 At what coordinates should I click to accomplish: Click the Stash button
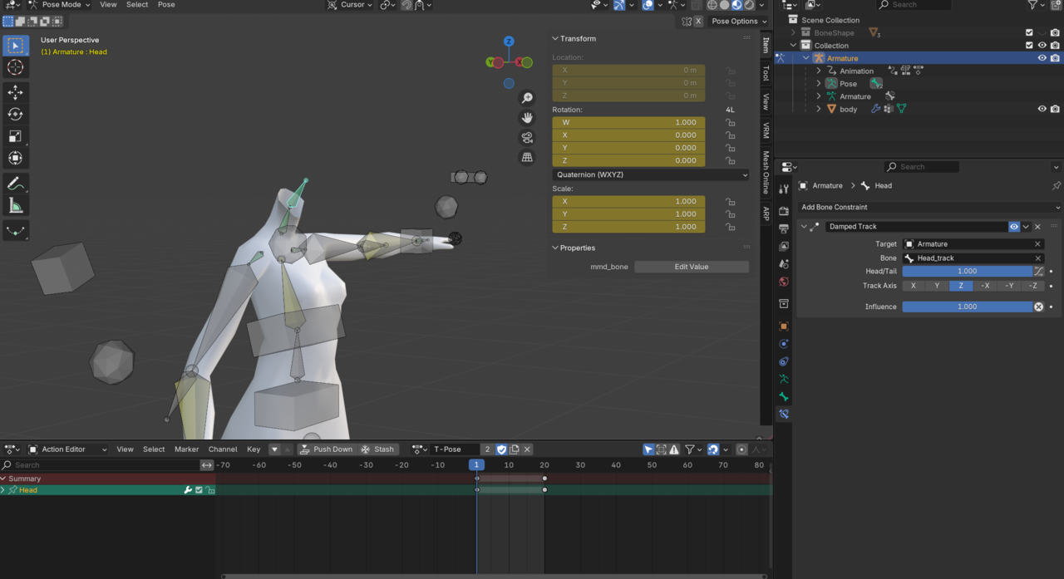(x=377, y=449)
